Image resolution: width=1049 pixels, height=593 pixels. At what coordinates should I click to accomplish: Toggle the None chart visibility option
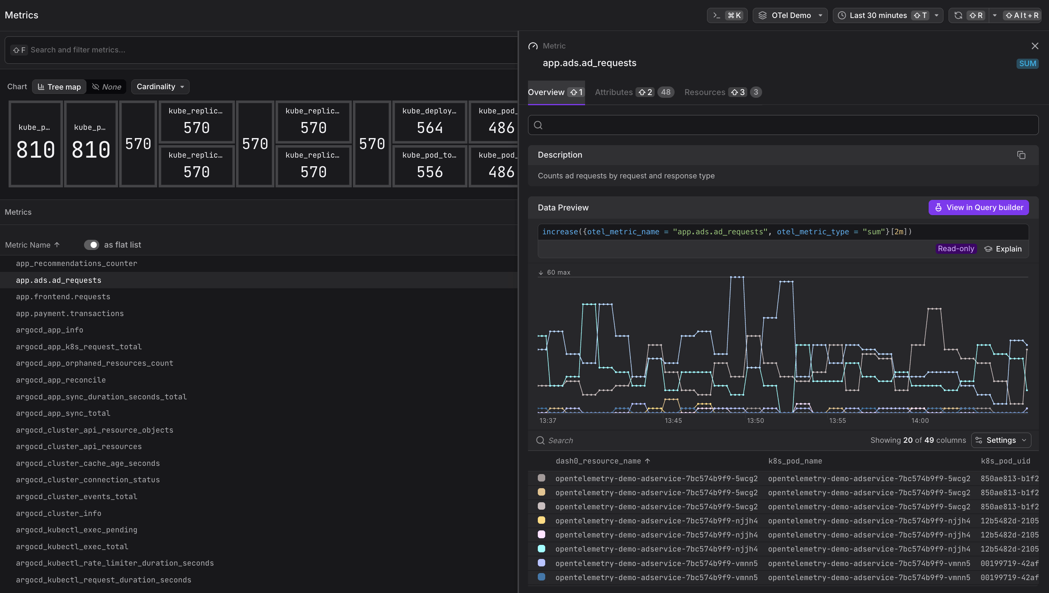pyautogui.click(x=106, y=86)
